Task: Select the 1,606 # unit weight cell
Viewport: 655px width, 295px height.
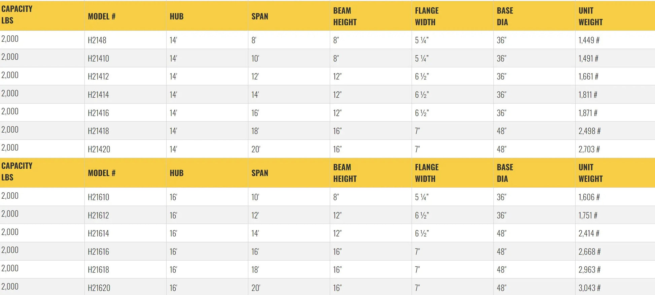Action: 589,197
